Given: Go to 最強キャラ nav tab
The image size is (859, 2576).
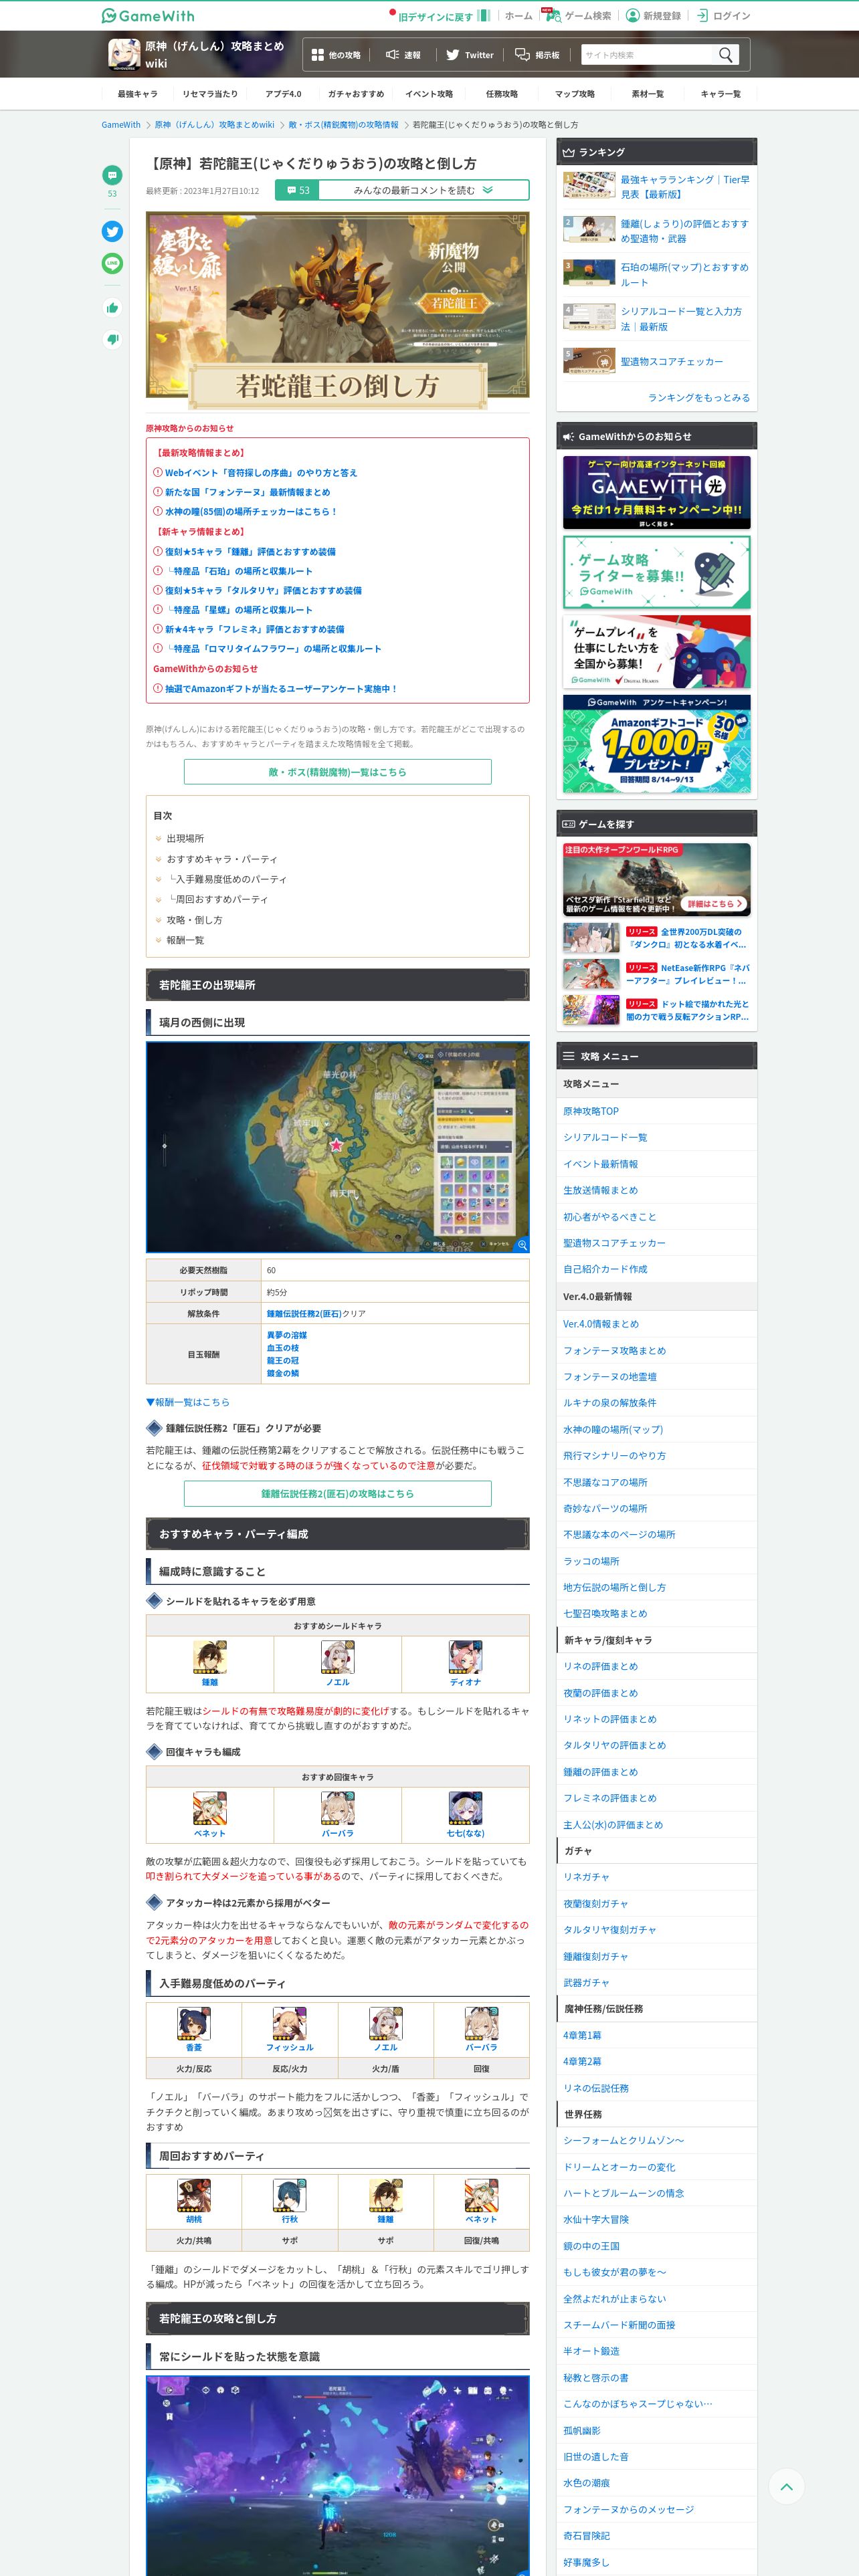Looking at the screenshot, I should tap(137, 94).
